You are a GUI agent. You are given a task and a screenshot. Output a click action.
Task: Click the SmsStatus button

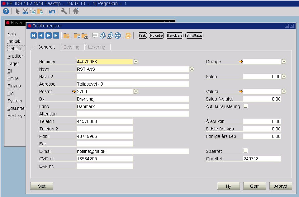(194, 35)
